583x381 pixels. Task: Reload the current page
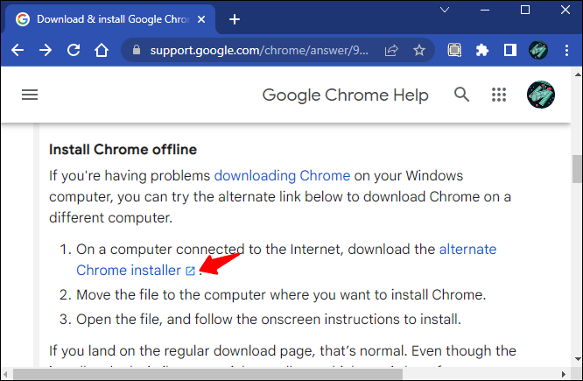point(74,50)
